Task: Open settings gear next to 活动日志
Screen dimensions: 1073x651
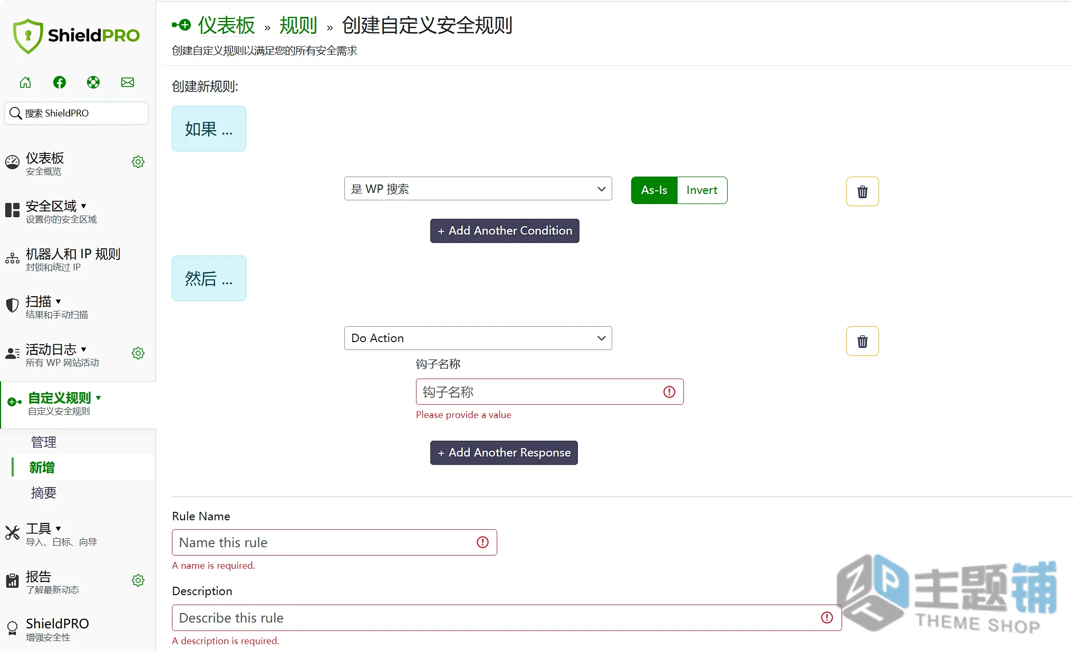Action: [x=138, y=353]
